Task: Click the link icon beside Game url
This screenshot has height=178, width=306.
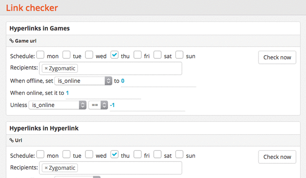Action: coord(11,41)
